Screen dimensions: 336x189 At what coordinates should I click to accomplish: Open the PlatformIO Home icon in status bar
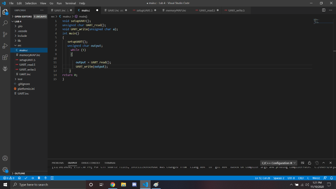click(19, 178)
